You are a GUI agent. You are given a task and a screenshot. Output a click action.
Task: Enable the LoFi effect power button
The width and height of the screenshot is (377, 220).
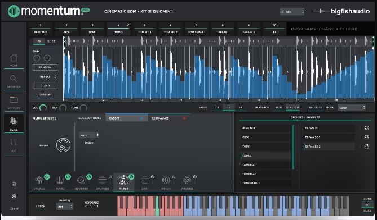pyautogui.click(x=153, y=177)
